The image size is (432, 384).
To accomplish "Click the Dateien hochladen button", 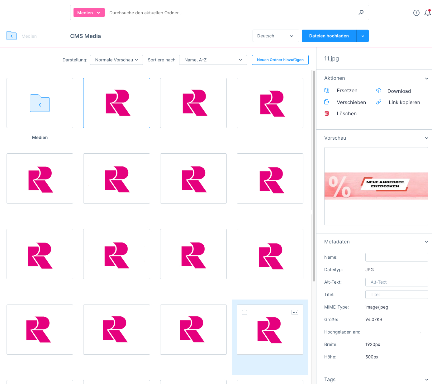I will point(329,36).
